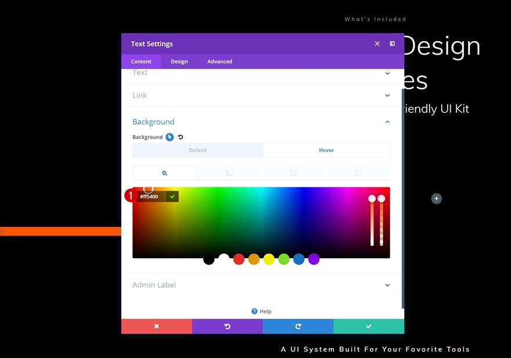Pick the black color swatch
The height and width of the screenshot is (358, 511).
click(209, 259)
